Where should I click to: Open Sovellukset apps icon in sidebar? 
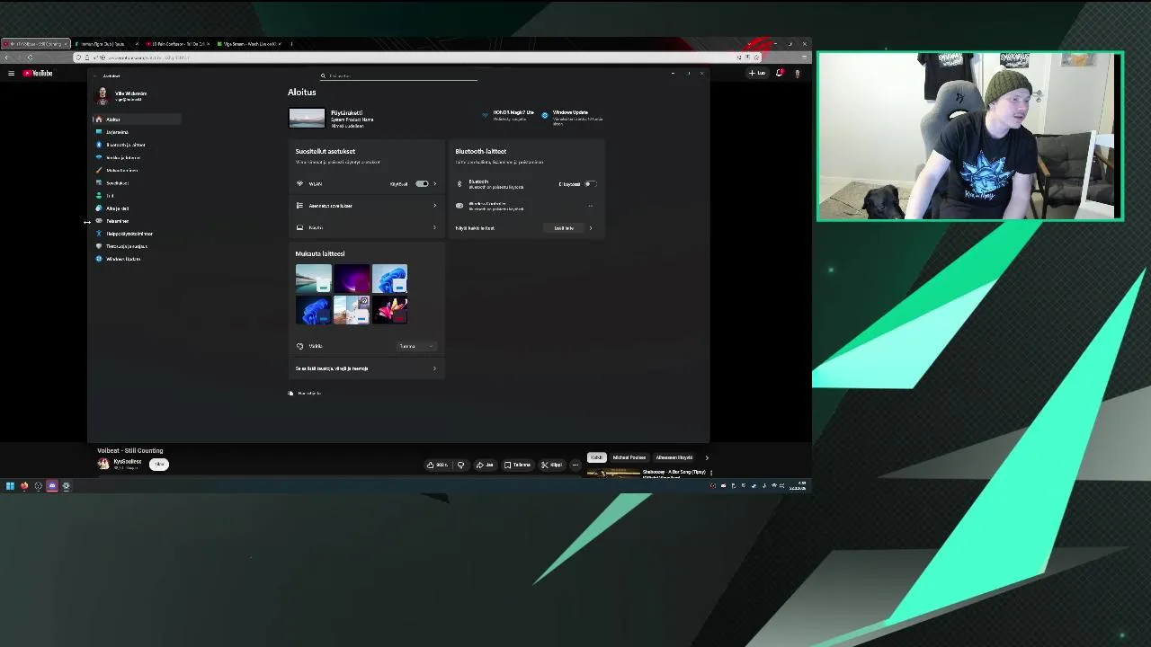(x=99, y=182)
